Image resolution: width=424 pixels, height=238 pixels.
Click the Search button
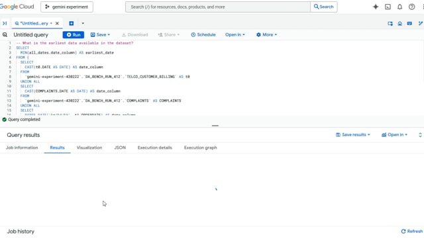324,7
